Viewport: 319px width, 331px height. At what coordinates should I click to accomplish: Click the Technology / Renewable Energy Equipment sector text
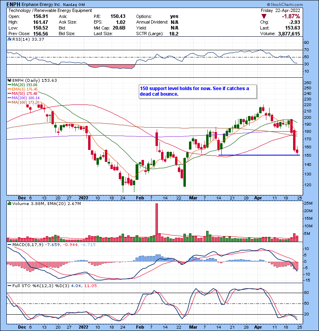click(50, 10)
